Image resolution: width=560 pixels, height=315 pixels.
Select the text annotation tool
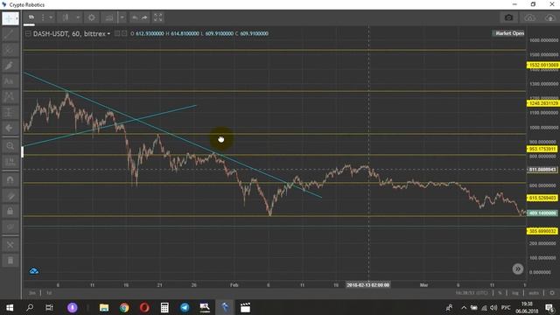pyautogui.click(x=10, y=81)
